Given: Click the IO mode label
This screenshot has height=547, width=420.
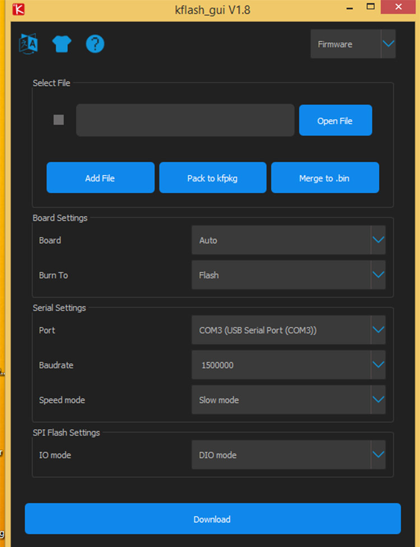Looking at the screenshot, I should (55, 455).
